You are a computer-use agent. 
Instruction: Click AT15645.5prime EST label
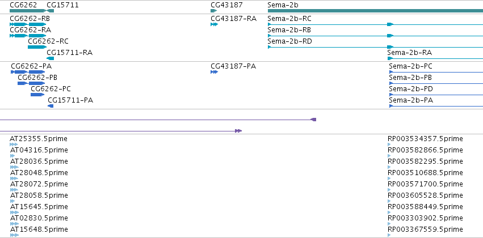[x=39, y=207]
